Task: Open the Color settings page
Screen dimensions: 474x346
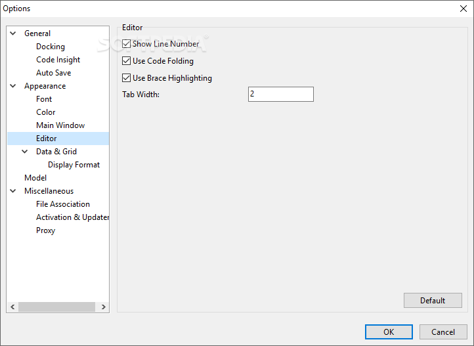Action: 46,112
